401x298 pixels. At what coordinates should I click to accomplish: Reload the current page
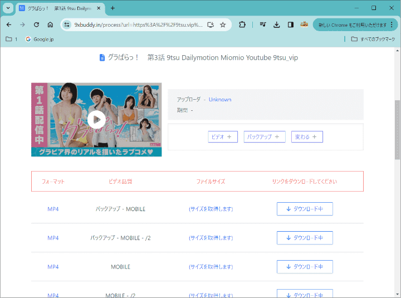[36, 25]
